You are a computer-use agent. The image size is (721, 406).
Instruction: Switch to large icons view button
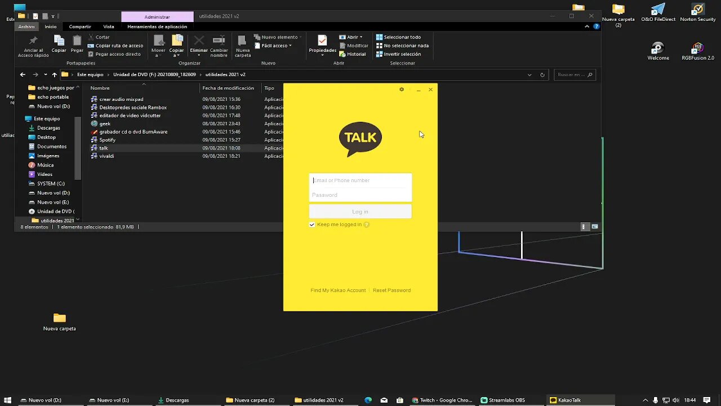tap(594, 227)
